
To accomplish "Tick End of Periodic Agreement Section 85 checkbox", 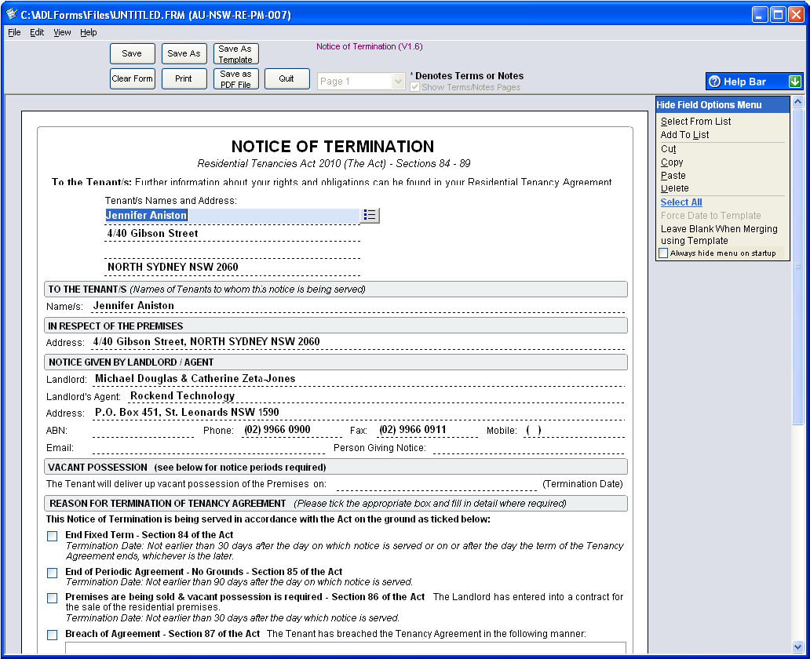I will coord(53,573).
